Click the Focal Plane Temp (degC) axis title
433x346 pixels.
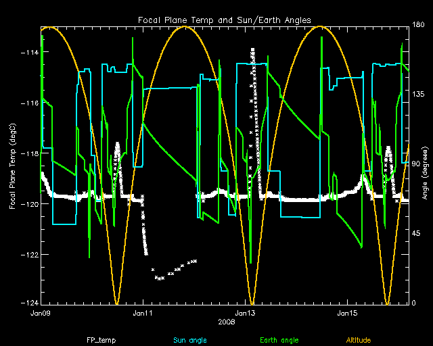click(13, 165)
